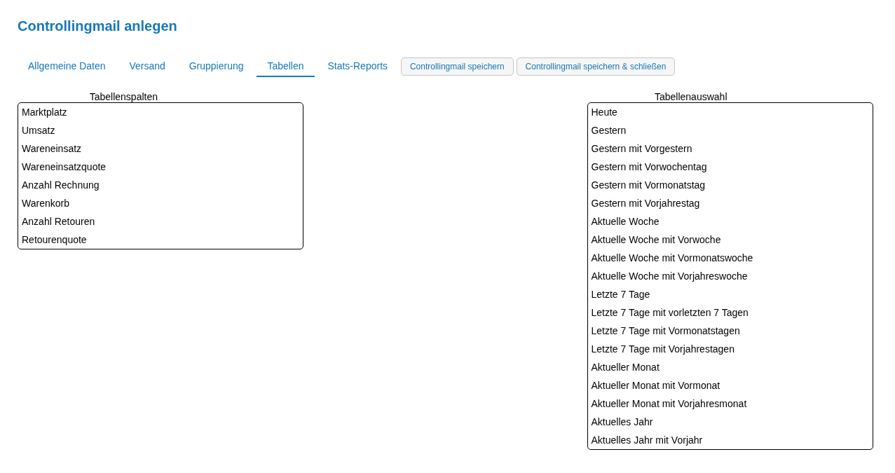Open the Stats-Reports tab
The width and height of the screenshot is (895, 473).
357,66
